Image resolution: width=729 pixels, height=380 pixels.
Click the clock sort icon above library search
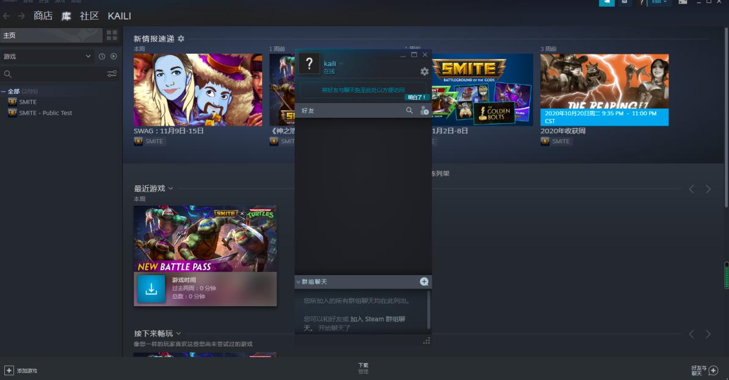coord(103,57)
